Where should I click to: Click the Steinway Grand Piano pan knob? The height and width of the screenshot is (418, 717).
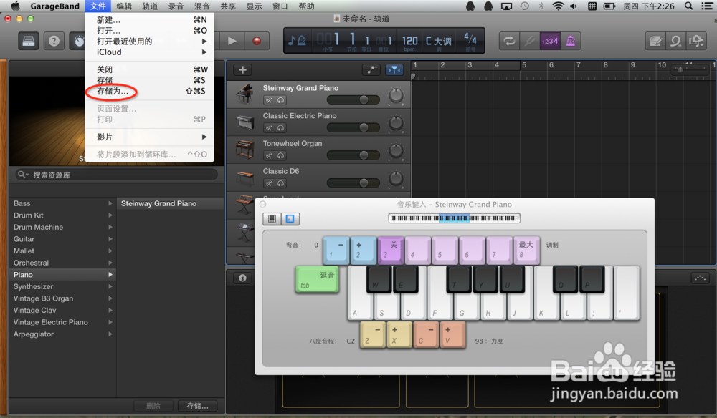pyautogui.click(x=396, y=95)
